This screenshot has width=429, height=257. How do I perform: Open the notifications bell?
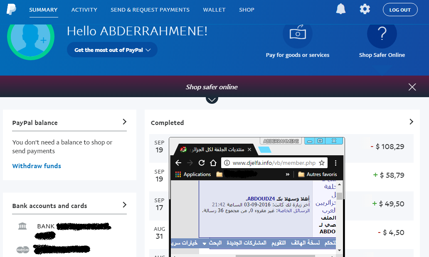tap(340, 9)
